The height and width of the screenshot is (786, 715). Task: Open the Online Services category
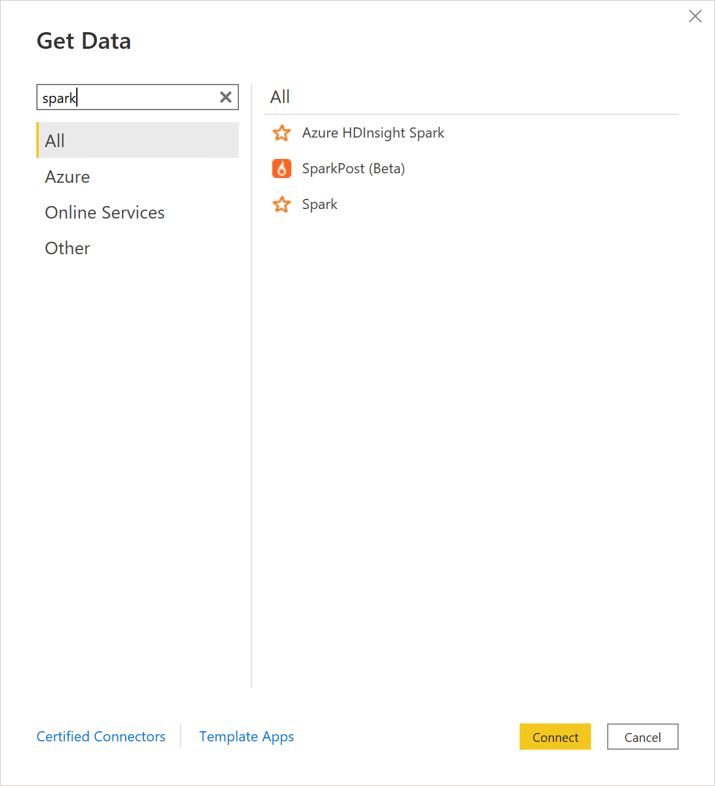pos(105,213)
